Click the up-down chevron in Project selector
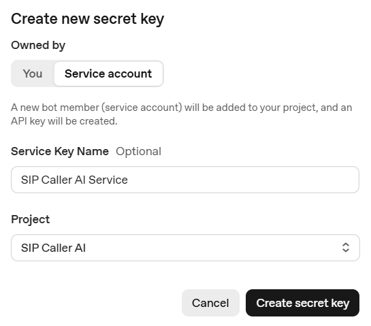Viewport: 371px width, 326px height. (x=346, y=248)
